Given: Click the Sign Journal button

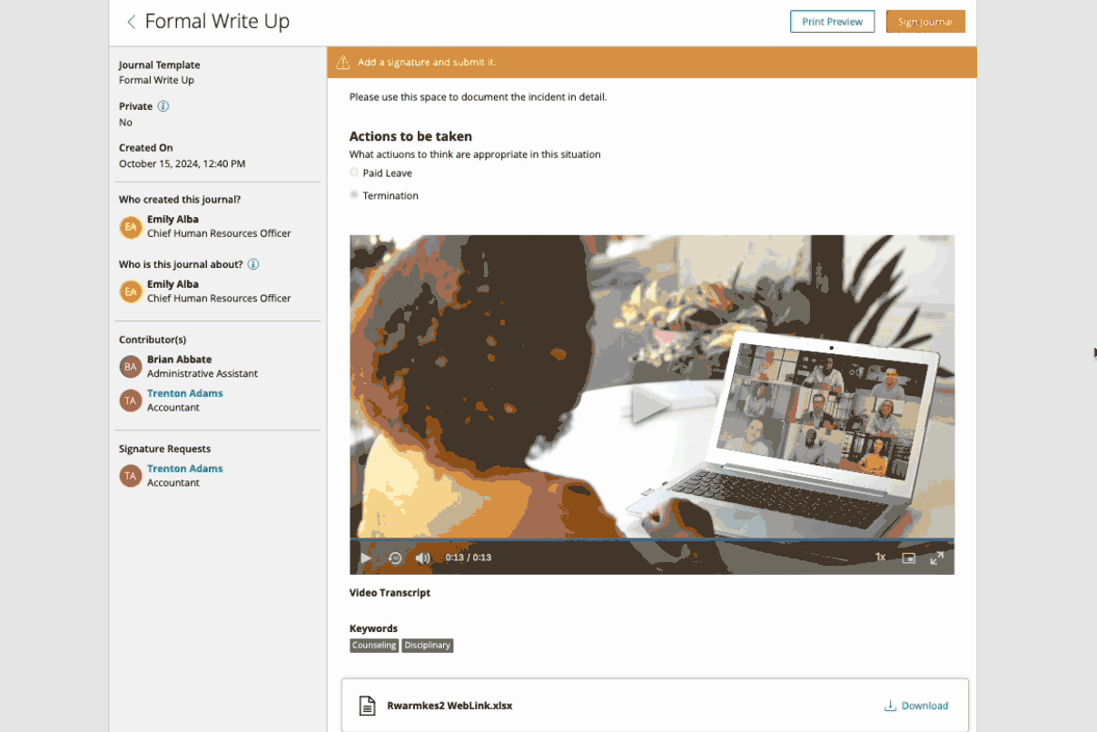Looking at the screenshot, I should 925,22.
